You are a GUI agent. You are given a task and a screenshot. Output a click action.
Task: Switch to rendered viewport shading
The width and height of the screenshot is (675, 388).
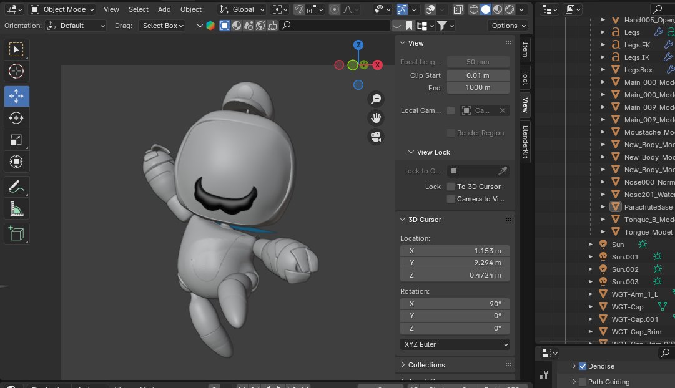tap(510, 9)
